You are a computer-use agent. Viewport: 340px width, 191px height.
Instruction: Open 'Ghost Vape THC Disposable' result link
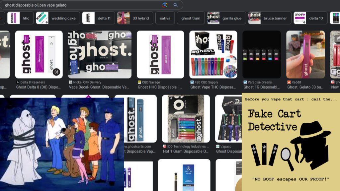pos(213,87)
